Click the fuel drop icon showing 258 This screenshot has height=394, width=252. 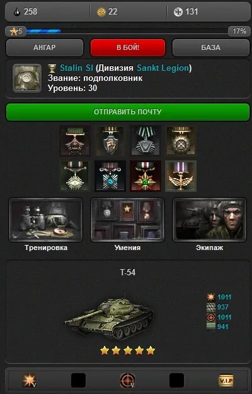pyautogui.click(x=17, y=12)
